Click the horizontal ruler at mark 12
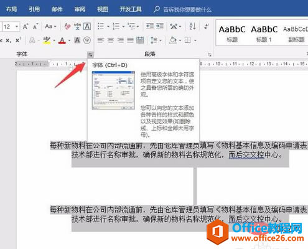 pyautogui.click(x=251, y=63)
